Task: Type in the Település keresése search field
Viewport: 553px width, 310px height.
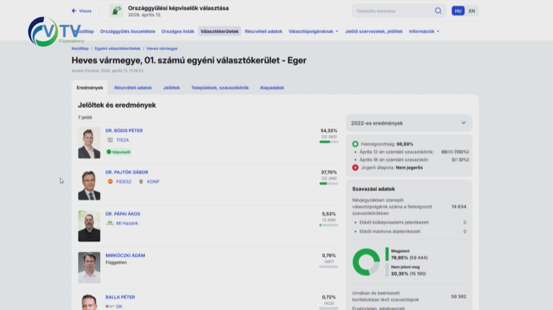Action: click(395, 11)
